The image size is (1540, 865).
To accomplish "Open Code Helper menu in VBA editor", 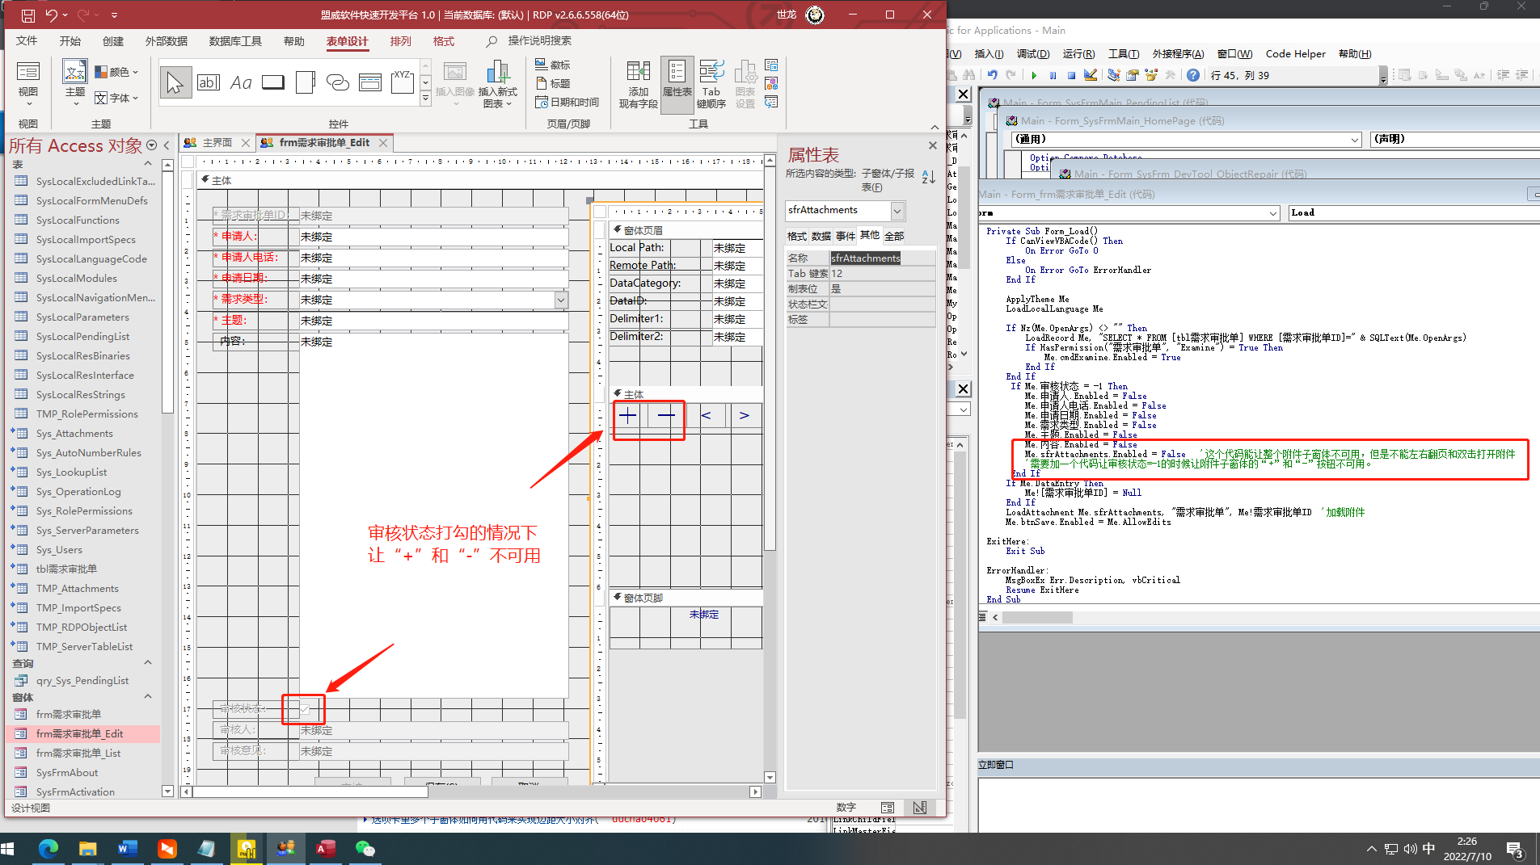I will click(1295, 54).
